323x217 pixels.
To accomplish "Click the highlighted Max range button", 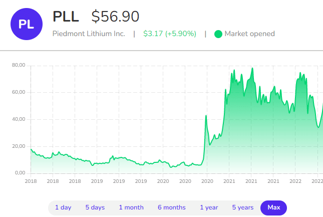I will click(273, 207).
